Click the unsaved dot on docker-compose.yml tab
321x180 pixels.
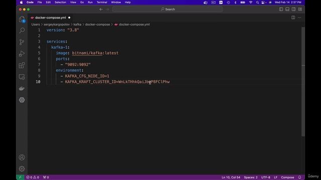[x=69, y=17]
